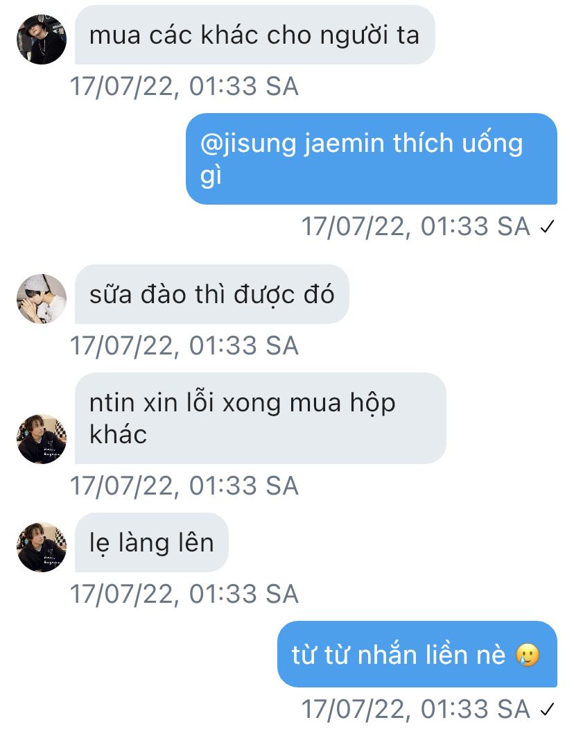Screen dimensions: 574x745
Task: Click sent checkmark under '@jisung jaemin' message
Action: pos(547,227)
